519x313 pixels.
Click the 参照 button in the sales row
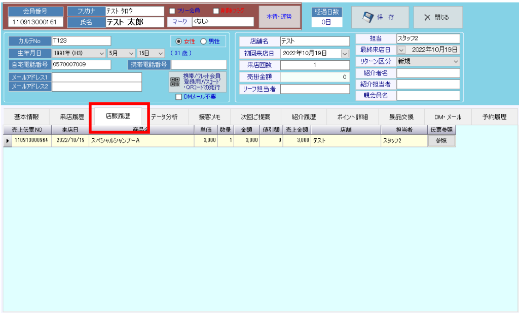(441, 141)
